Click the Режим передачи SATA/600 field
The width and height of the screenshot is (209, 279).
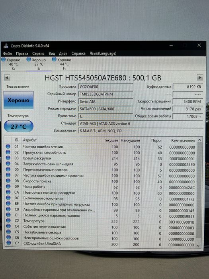(105, 109)
